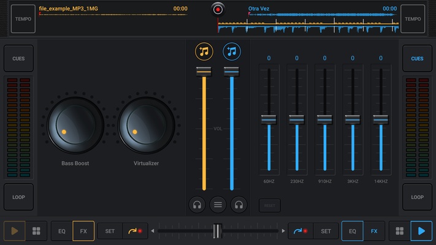This screenshot has width=436, height=245.
Task: Open the right deck CUES panel
Action: coord(417,59)
